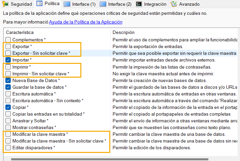
Task: Switch to the Política tab
Action: click(48, 3)
